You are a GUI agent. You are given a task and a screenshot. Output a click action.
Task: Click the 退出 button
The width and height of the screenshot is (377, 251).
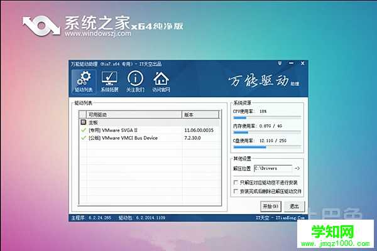point(294,206)
